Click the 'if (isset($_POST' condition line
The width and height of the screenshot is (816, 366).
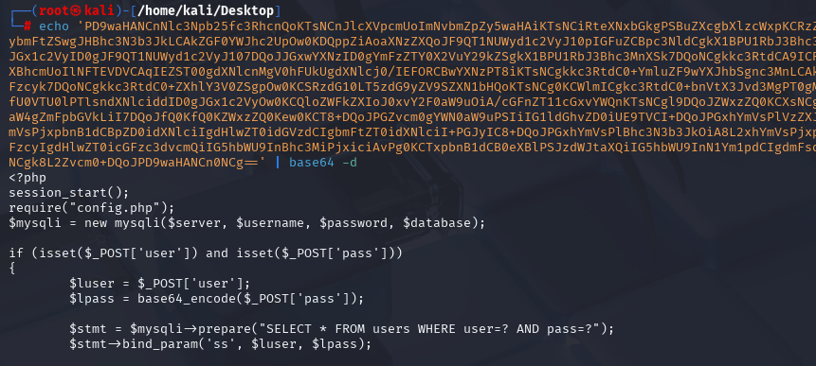point(206,253)
